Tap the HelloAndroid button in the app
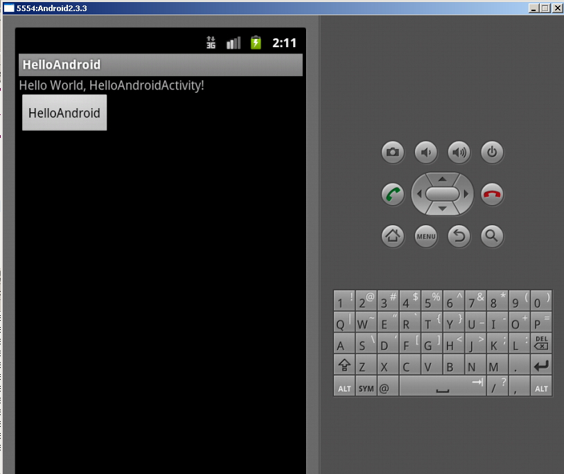 click(64, 112)
